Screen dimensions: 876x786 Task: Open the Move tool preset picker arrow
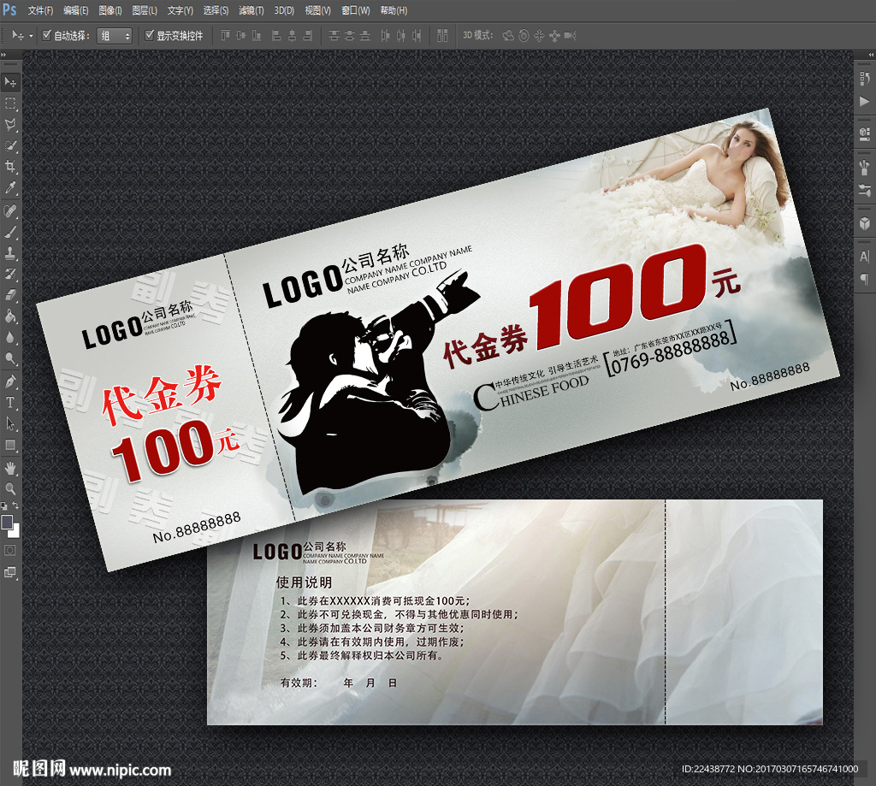coord(31,36)
